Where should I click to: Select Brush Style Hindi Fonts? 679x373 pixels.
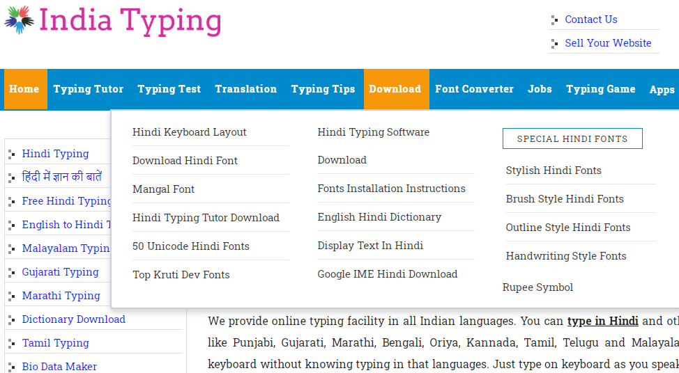(565, 199)
